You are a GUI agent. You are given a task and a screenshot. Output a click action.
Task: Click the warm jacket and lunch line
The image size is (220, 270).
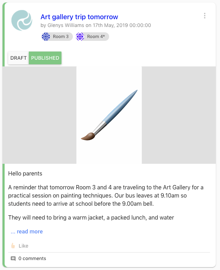(91, 217)
